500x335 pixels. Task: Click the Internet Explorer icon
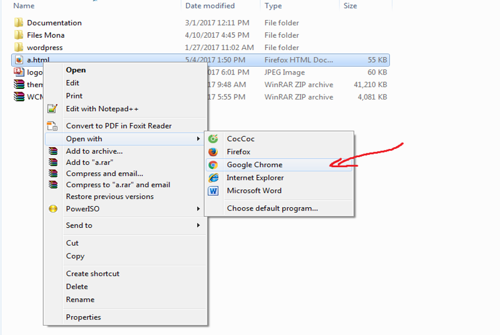[213, 178]
